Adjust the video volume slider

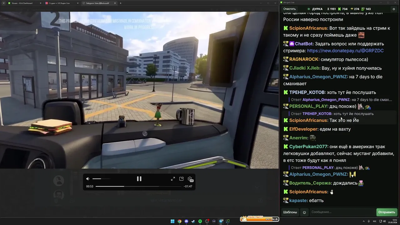coord(101,179)
